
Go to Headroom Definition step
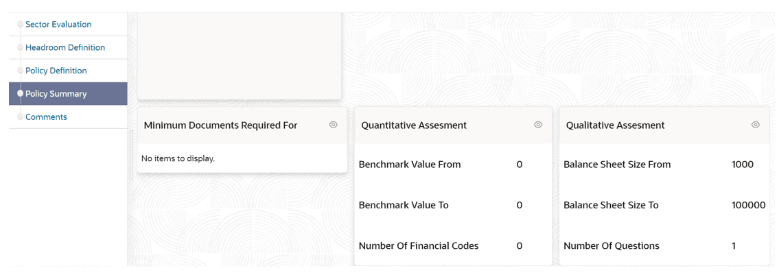pos(65,48)
